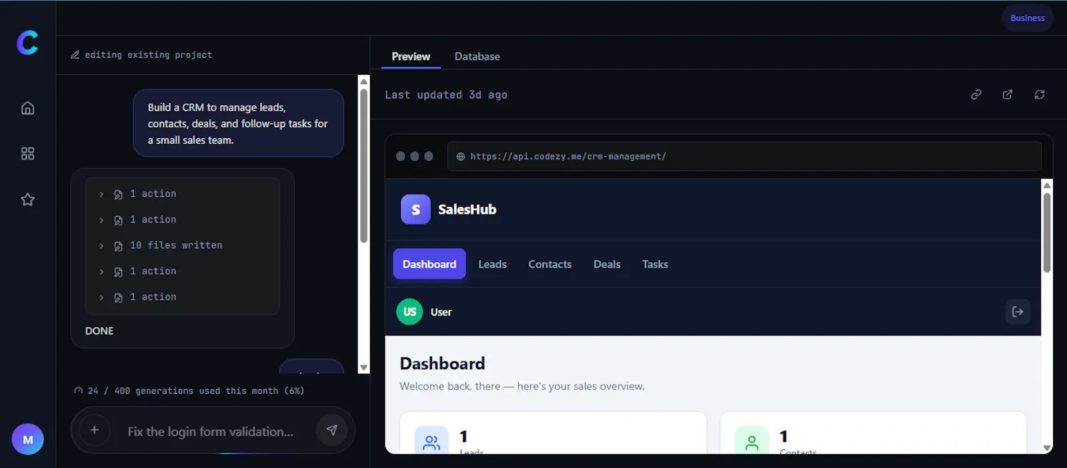Switch to the Database tab
Viewport: 1067px width, 468px height.
(477, 57)
